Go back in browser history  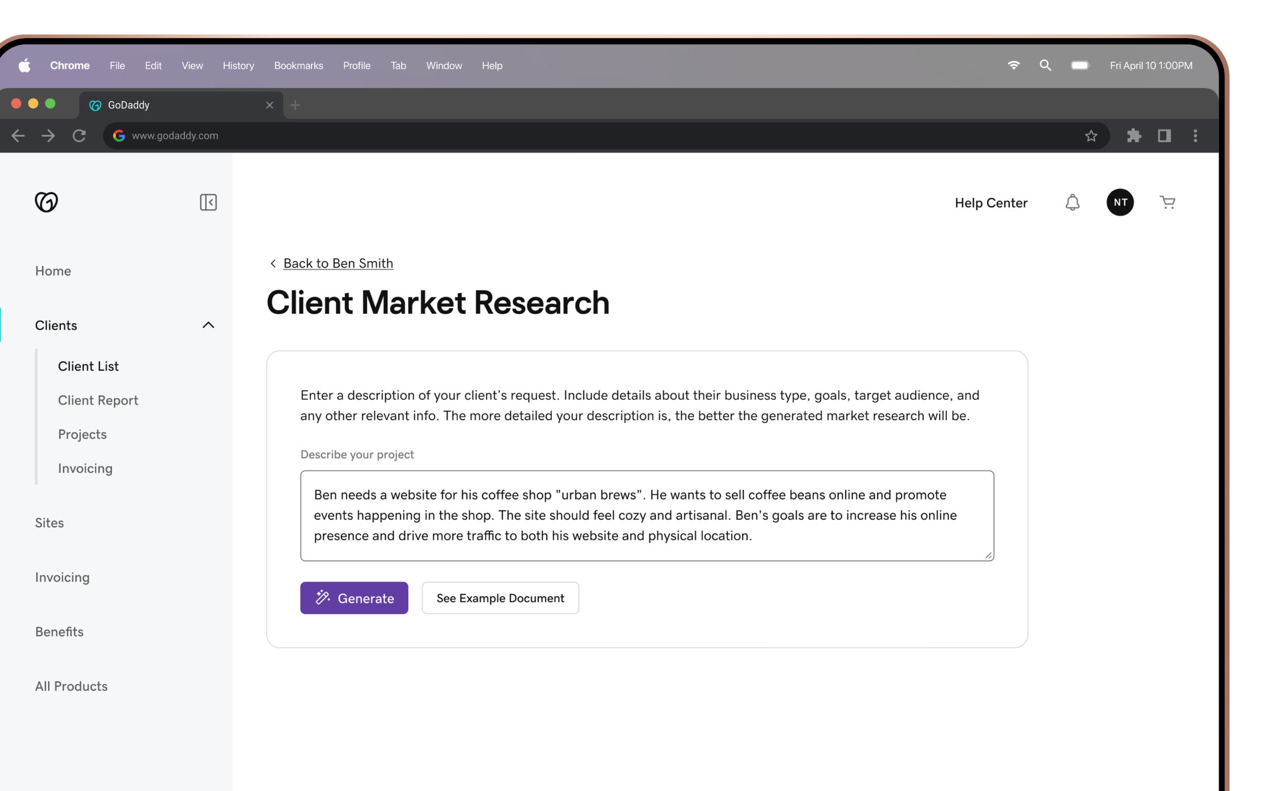[18, 136]
